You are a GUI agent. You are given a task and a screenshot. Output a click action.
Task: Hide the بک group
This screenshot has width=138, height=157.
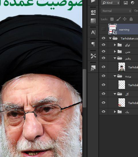pos(103,111)
